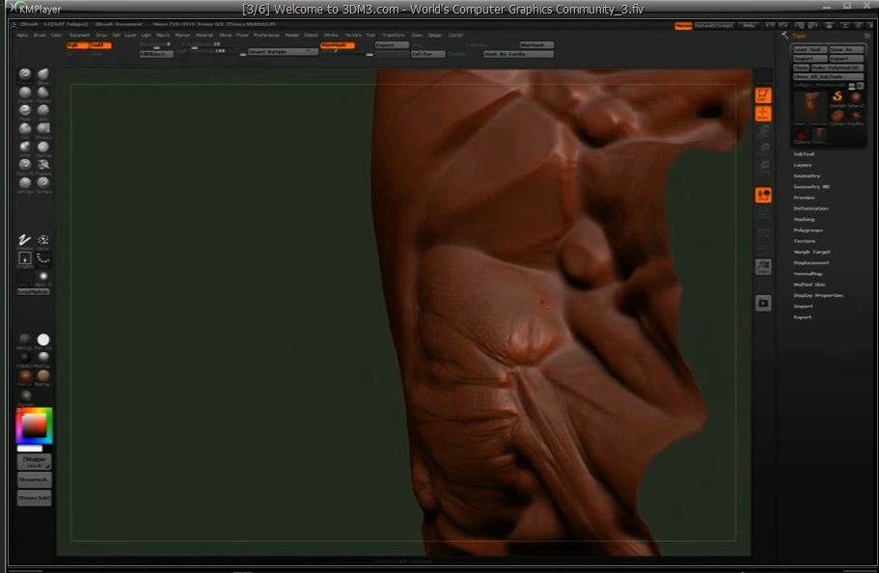The width and height of the screenshot is (879, 573).
Task: Open the Brush menu
Action: point(40,36)
